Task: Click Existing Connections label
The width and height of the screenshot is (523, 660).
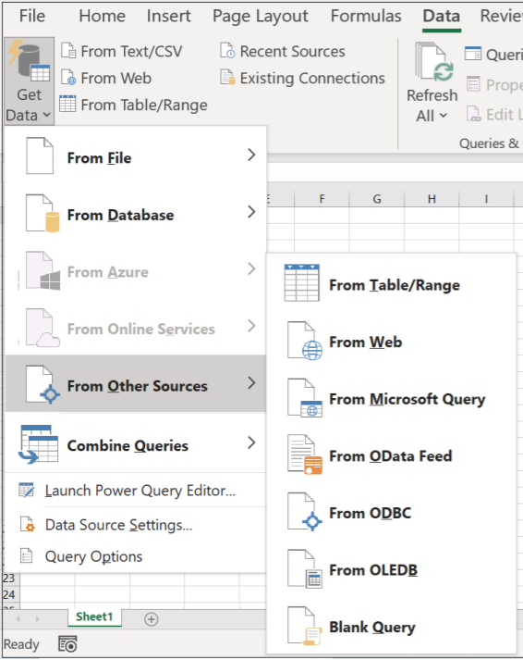Action: [312, 79]
